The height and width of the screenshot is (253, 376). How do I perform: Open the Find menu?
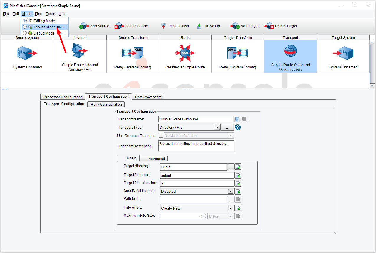(38, 14)
